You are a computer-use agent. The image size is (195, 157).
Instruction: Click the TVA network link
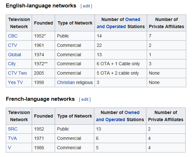[x=13, y=138]
